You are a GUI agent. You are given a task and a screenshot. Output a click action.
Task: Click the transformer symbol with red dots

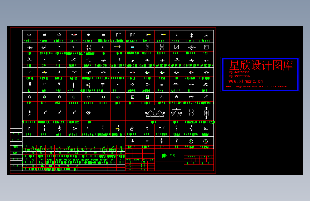point(89,48)
